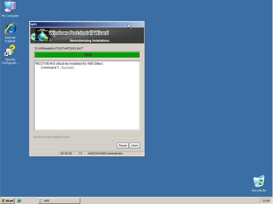Click the WPI taskbar button
The height and width of the screenshot is (204, 273).
point(59,201)
